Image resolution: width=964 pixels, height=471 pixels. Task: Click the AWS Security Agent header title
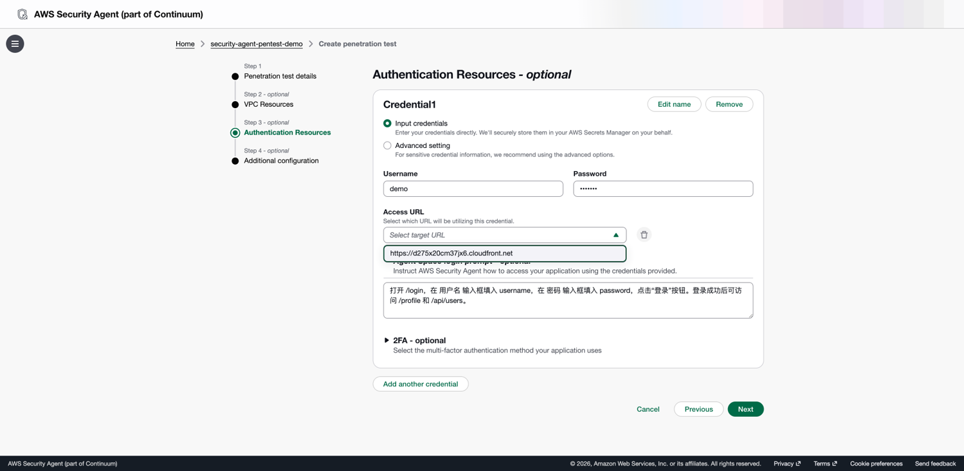pyautogui.click(x=118, y=14)
